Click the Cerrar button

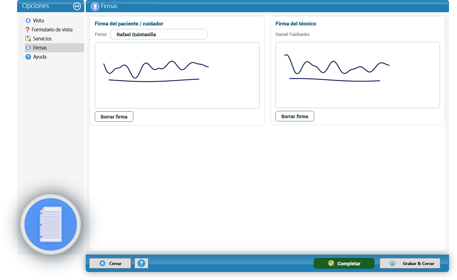coord(110,263)
